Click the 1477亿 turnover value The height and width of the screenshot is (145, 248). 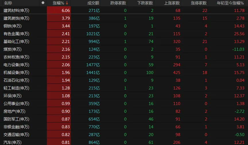[x=93, y=65]
